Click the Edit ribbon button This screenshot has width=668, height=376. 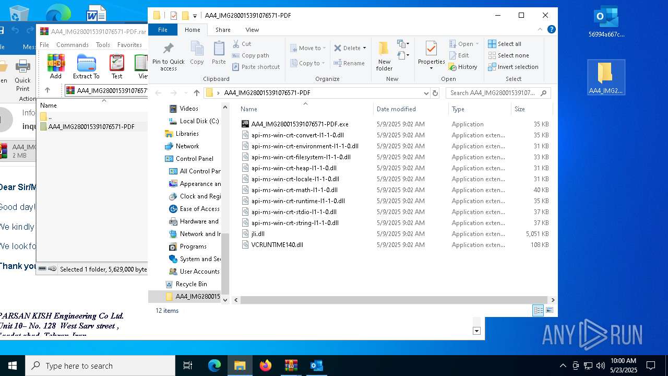(x=459, y=55)
